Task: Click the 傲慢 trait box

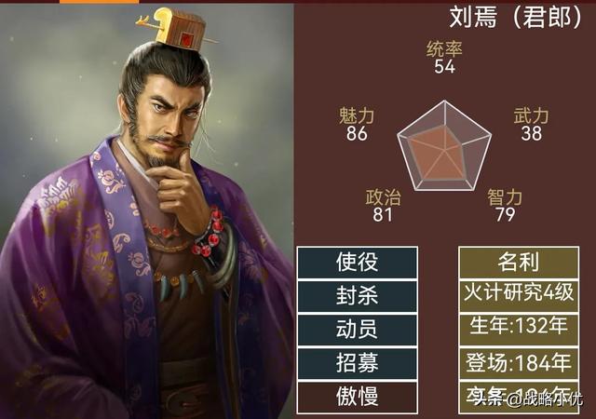Action: [x=358, y=397]
